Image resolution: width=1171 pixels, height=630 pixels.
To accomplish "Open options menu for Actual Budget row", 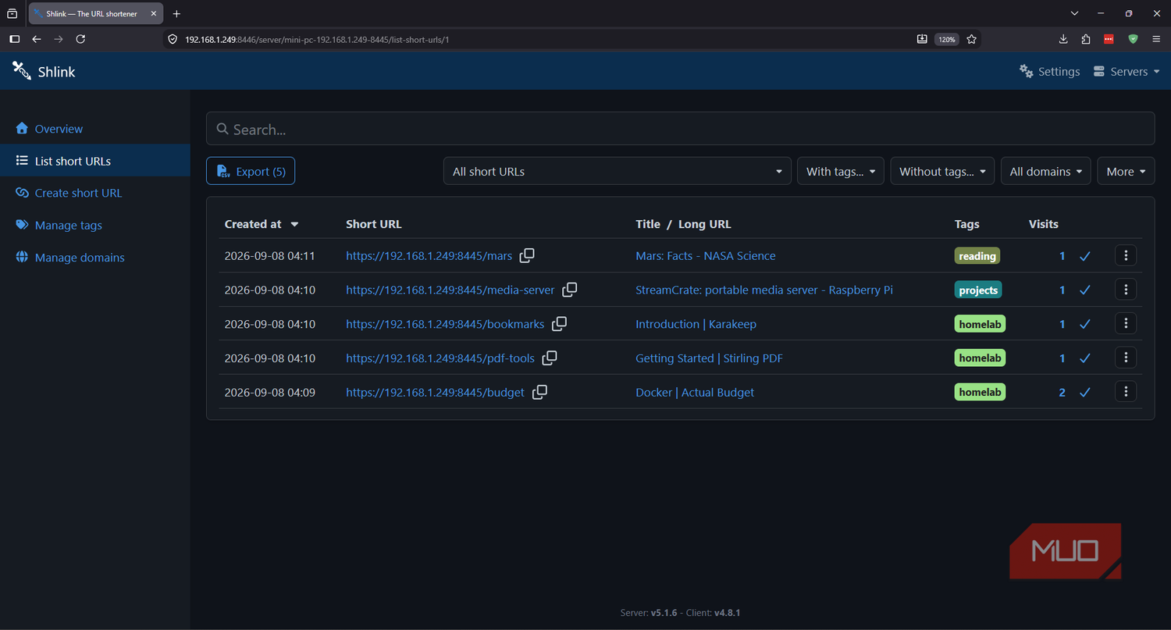I will (1125, 392).
